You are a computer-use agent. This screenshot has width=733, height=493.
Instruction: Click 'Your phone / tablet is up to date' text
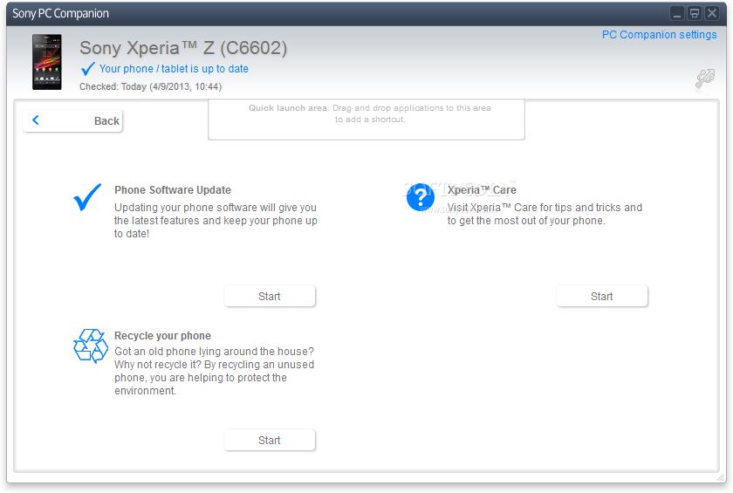174,69
